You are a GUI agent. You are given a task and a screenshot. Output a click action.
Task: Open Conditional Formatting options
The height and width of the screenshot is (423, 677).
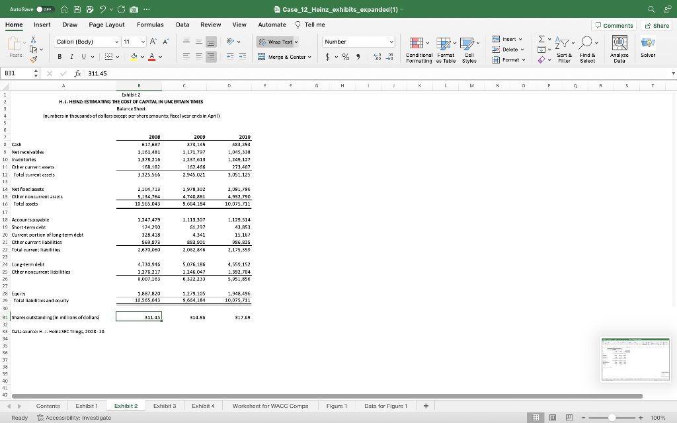pos(415,48)
